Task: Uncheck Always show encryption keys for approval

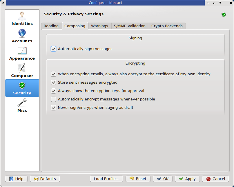Action: [53, 91]
